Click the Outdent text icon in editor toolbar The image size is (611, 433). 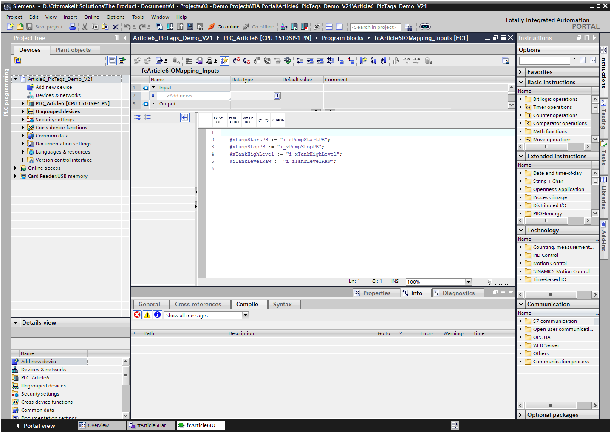pyautogui.click(x=320, y=61)
